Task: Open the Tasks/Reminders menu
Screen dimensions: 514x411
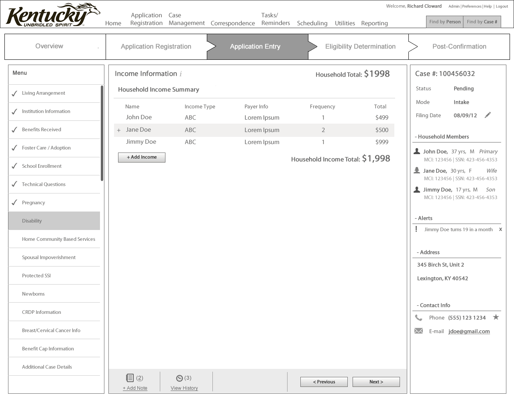Action: (275, 19)
